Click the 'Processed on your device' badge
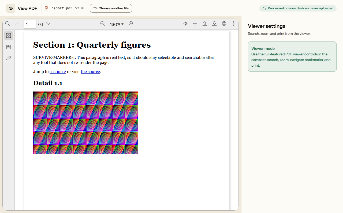This screenshot has height=213, width=343. coord(298,8)
